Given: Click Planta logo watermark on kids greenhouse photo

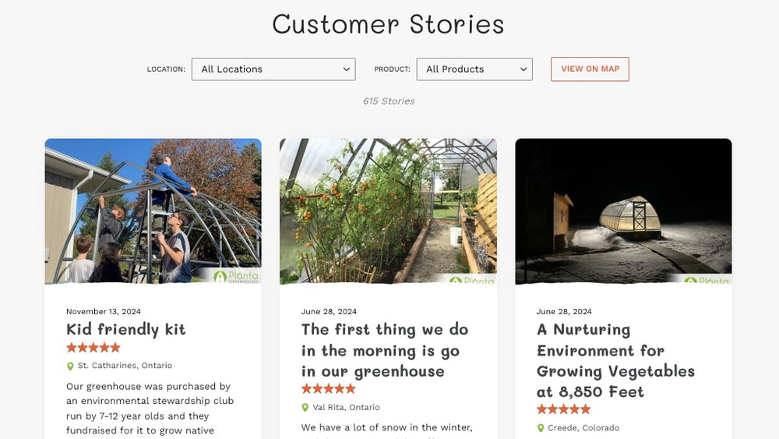Looking at the screenshot, I should [x=237, y=276].
